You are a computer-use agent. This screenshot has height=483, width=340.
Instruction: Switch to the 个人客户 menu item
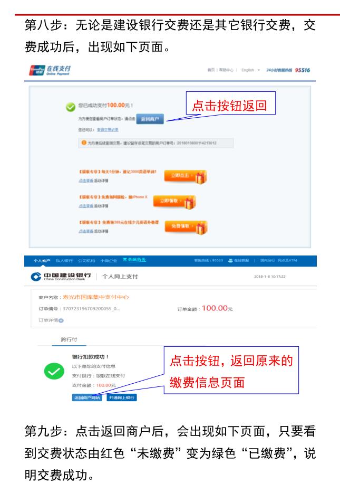[x=42, y=261]
